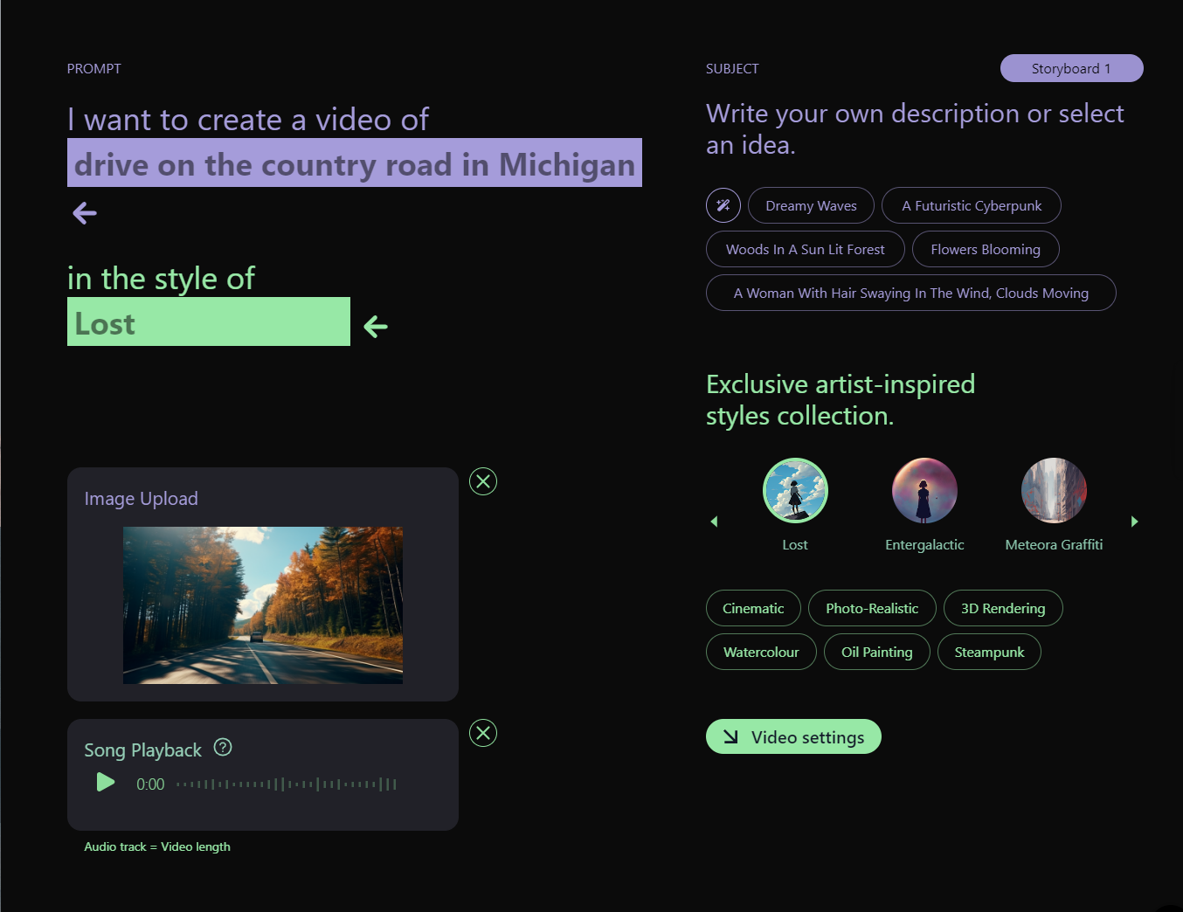Remove the Song Playback panel
Viewport: 1183px width, 912px height.
[483, 733]
